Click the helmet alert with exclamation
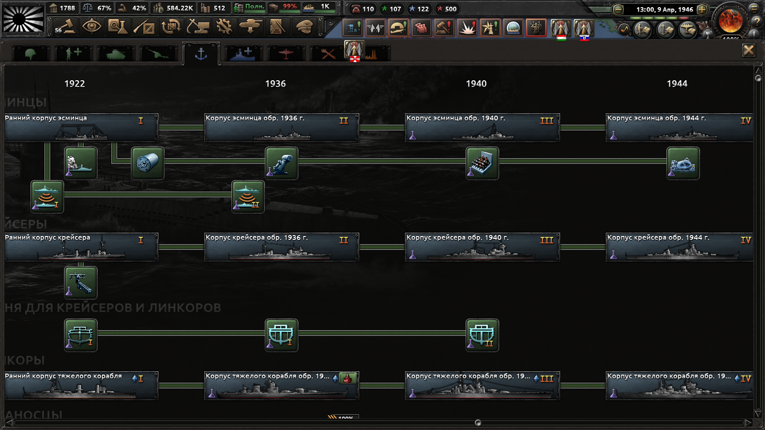 click(398, 28)
